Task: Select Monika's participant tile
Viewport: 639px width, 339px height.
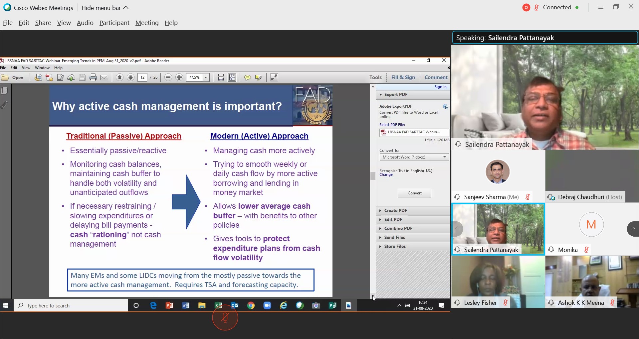Action: [592, 229]
